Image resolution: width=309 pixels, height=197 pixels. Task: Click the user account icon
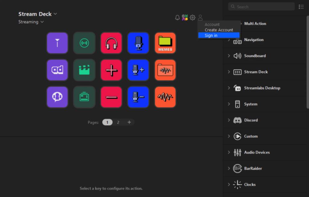[x=200, y=18]
